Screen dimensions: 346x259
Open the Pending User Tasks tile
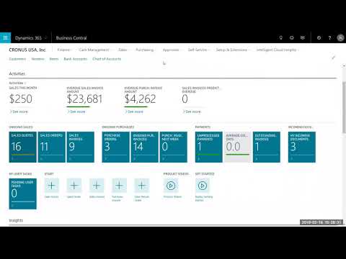(23, 194)
